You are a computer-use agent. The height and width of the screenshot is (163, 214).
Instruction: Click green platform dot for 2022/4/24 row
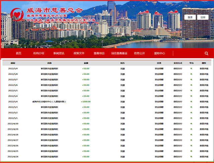[191, 157]
